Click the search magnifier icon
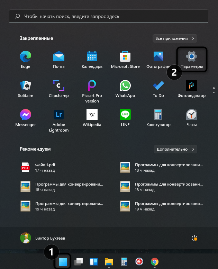The height and width of the screenshot is (269, 218). (x=17, y=16)
